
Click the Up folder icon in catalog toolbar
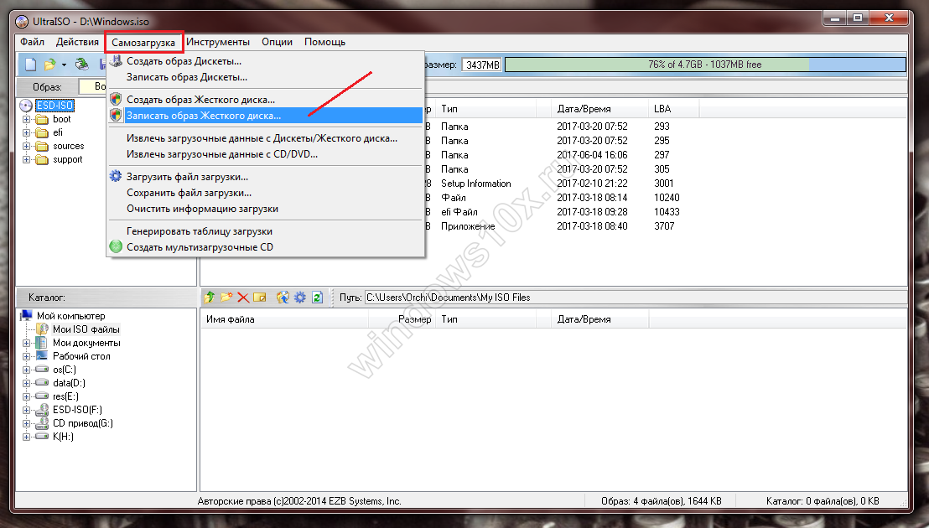tap(209, 298)
